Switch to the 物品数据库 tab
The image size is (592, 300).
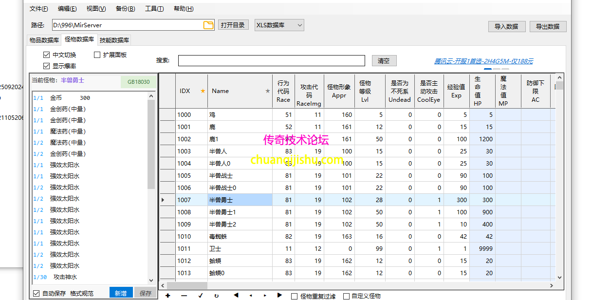pos(43,40)
